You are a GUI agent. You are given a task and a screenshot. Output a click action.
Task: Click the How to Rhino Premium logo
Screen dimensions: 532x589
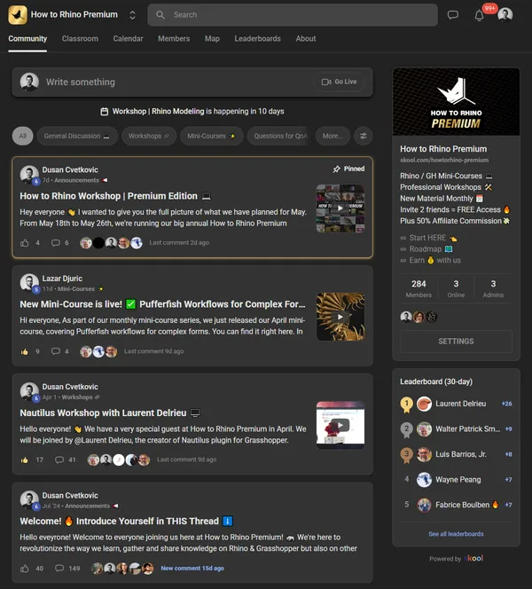tap(18, 15)
